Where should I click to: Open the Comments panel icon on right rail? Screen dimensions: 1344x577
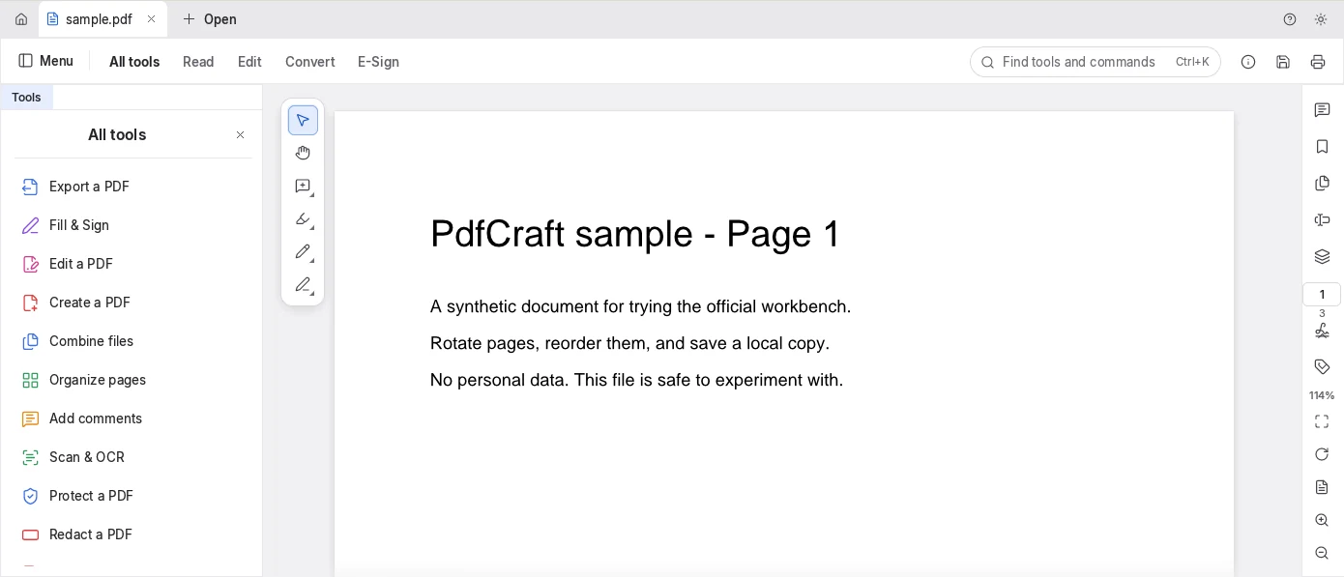[1322, 110]
